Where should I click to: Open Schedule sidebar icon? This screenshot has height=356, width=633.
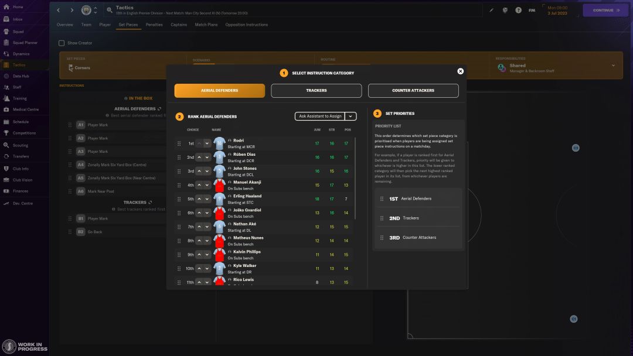[x=6, y=121]
